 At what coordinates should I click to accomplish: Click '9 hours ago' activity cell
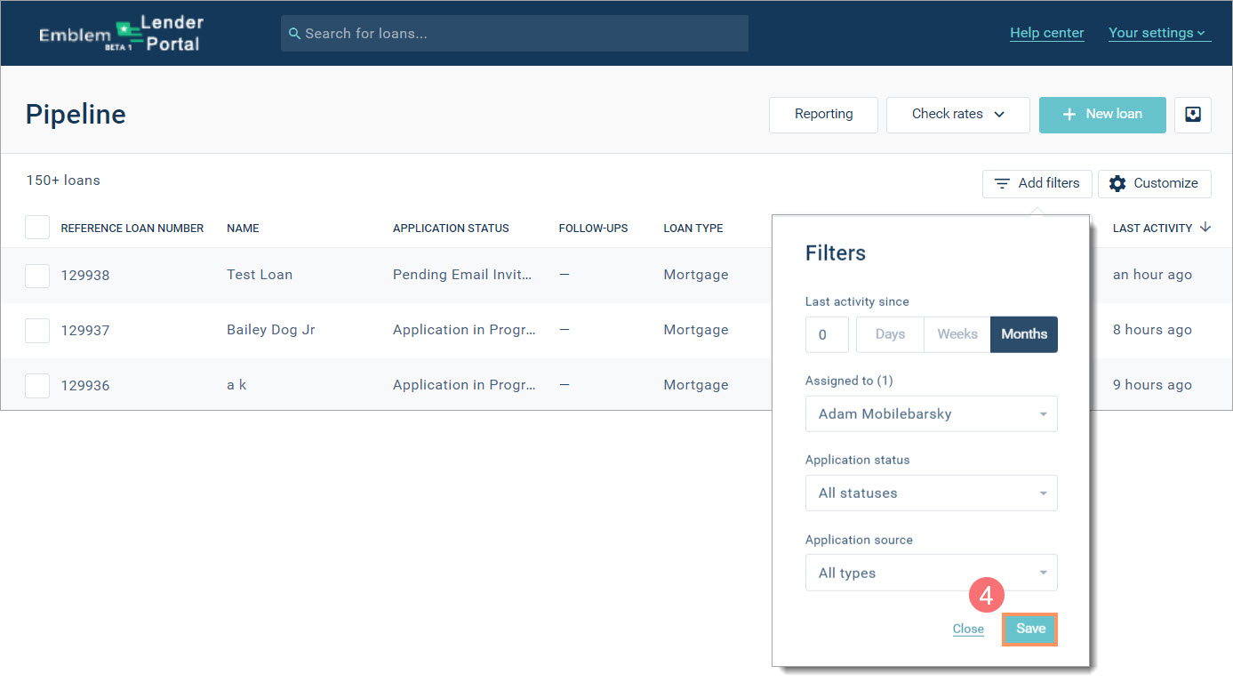click(x=1152, y=385)
